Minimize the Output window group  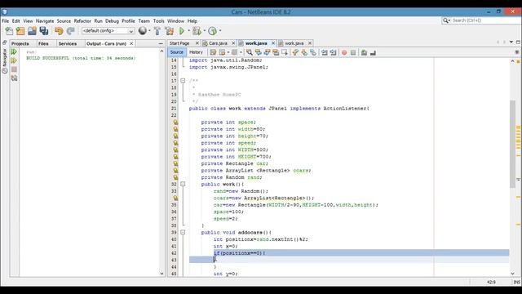[161, 43]
